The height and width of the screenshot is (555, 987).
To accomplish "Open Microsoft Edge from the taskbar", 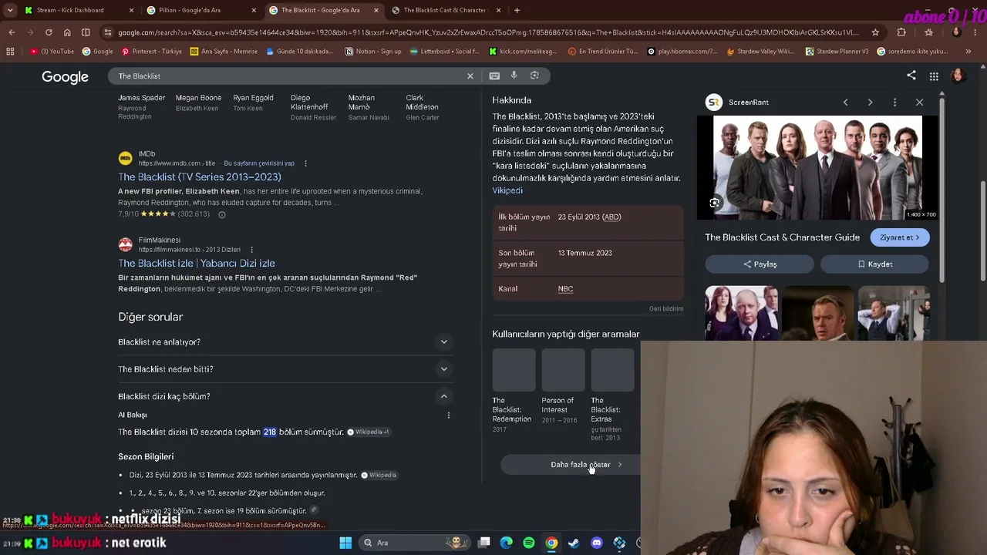I will (x=507, y=543).
